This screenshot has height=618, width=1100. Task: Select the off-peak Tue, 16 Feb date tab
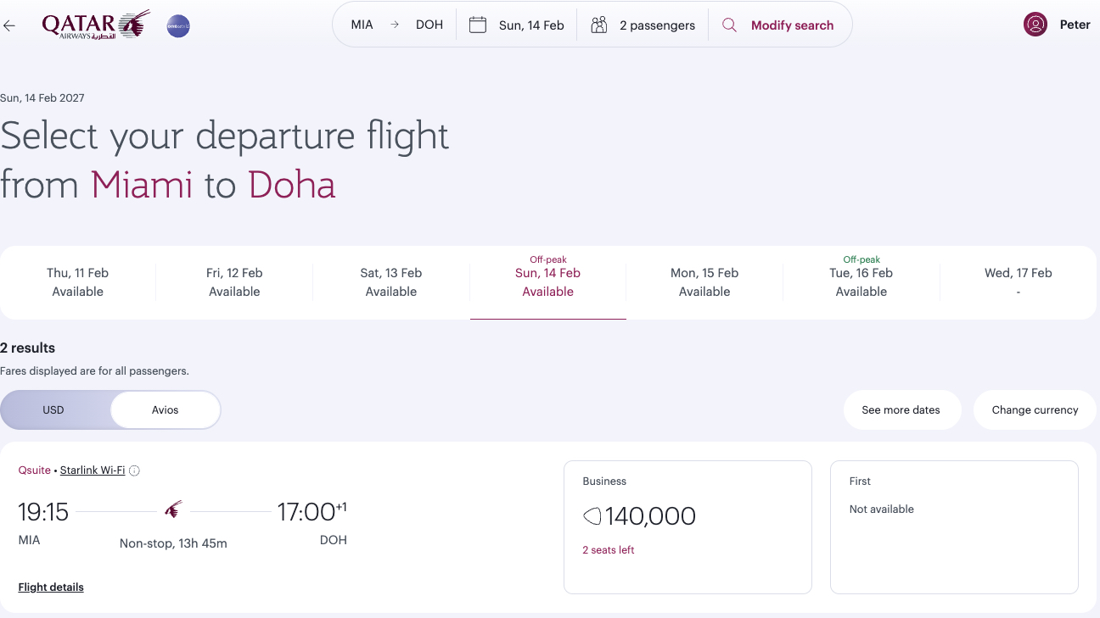(861, 281)
